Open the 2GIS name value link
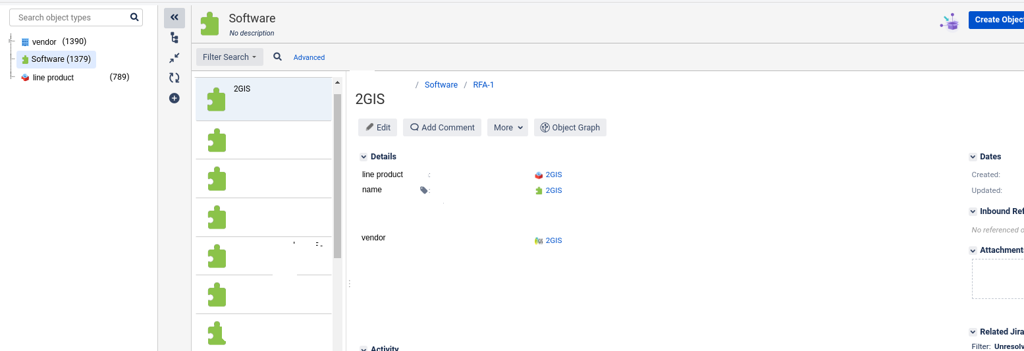The height and width of the screenshot is (351, 1024). (x=554, y=190)
